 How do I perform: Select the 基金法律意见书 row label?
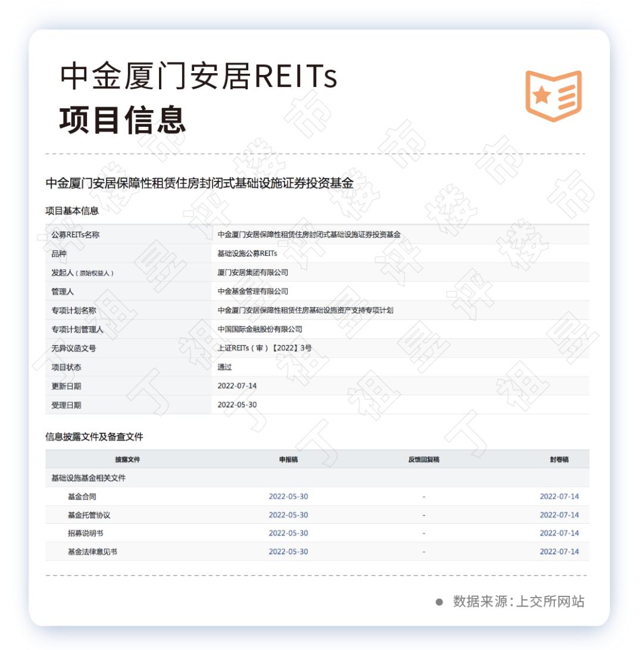click(x=92, y=552)
